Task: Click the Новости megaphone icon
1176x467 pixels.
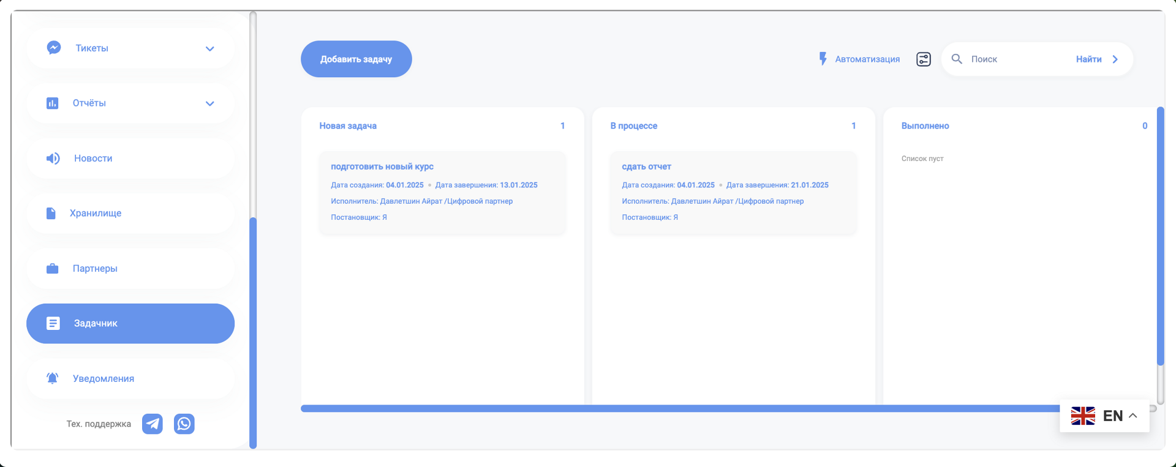Action: (x=53, y=159)
